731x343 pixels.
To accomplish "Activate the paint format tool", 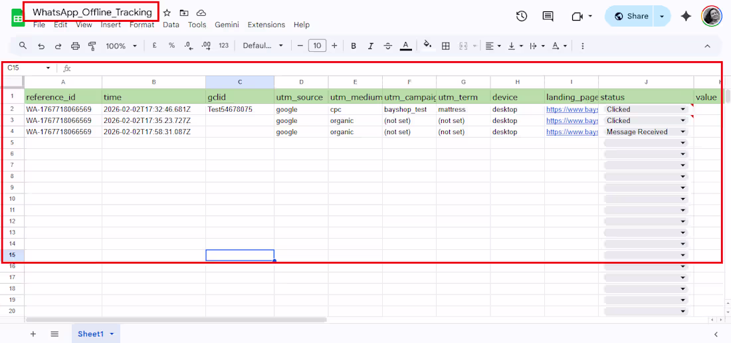I will tap(92, 46).
